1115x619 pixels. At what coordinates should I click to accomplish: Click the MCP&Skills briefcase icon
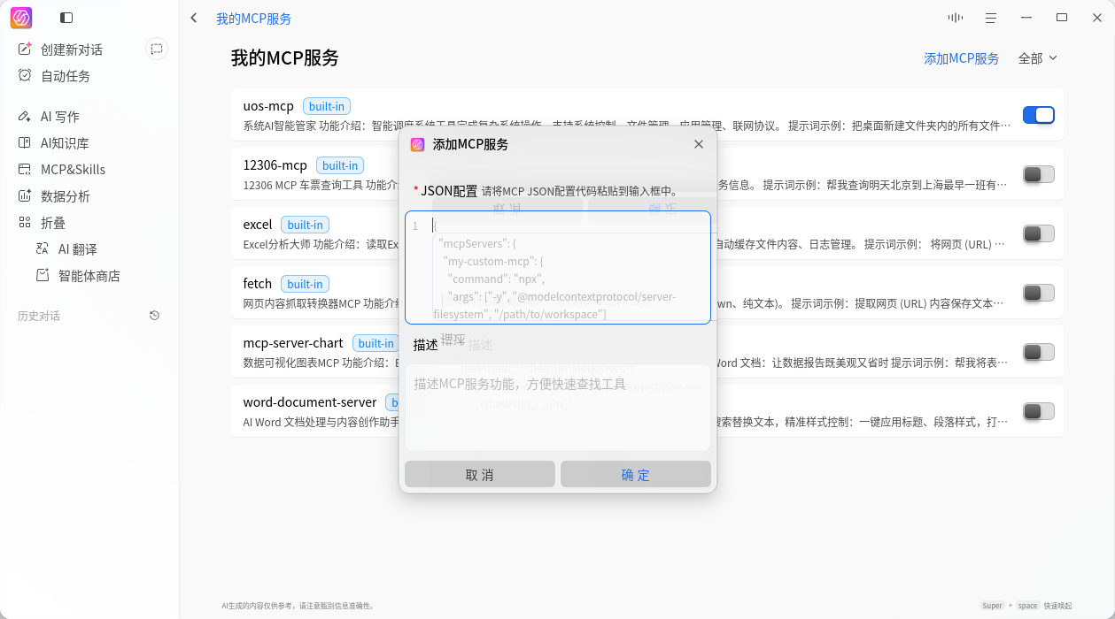pos(25,170)
